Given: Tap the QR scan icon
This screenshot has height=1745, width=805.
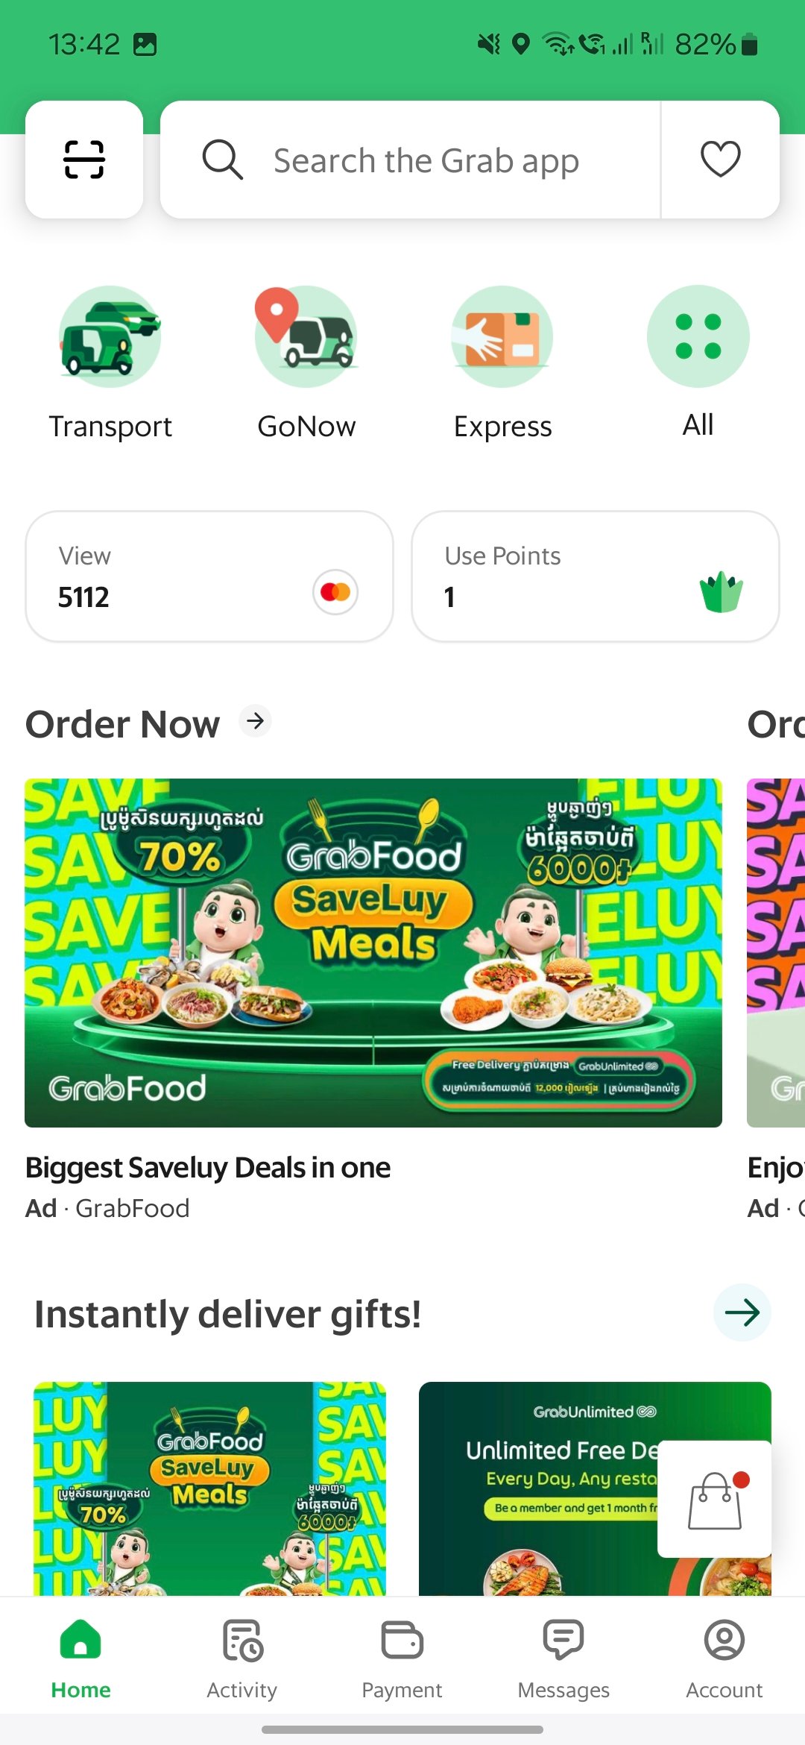Looking at the screenshot, I should 84,160.
